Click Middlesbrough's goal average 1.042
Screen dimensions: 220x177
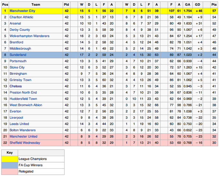click(188, 49)
